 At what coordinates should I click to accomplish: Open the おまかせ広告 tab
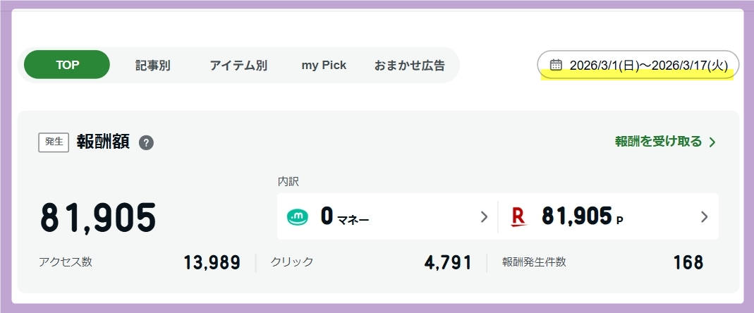coord(410,66)
